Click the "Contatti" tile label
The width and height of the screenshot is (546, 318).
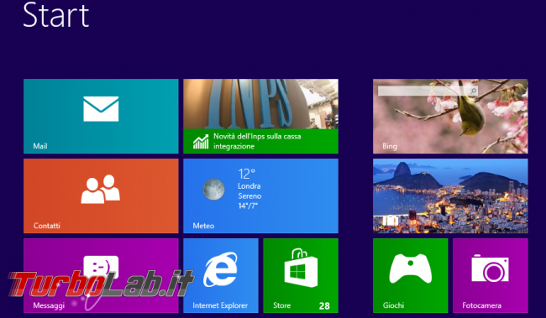(47, 226)
